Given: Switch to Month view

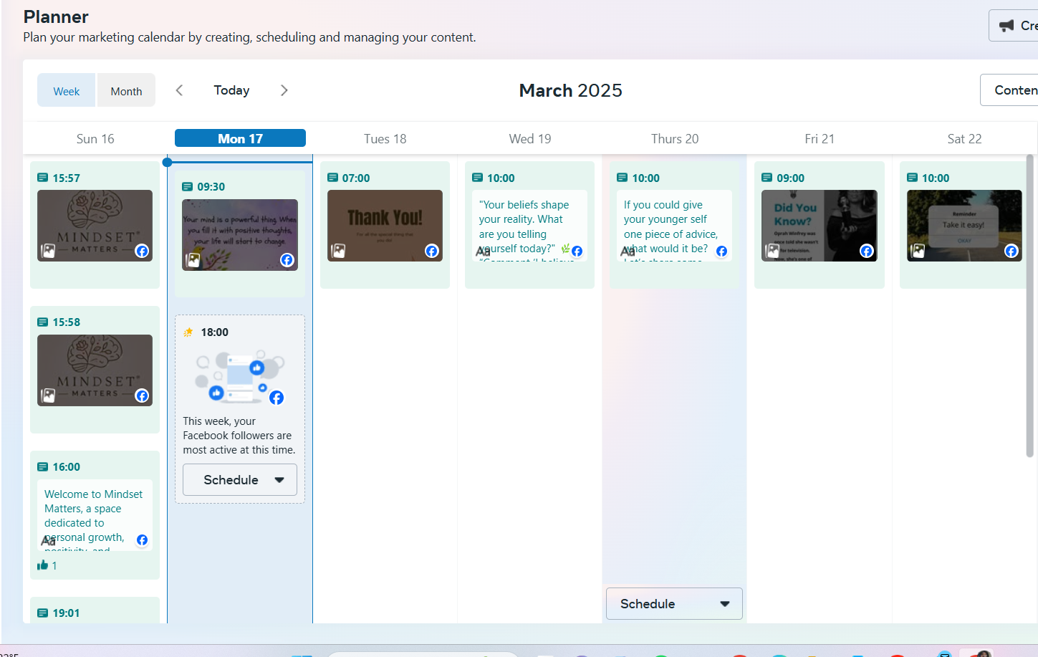Looking at the screenshot, I should pyautogui.click(x=126, y=91).
